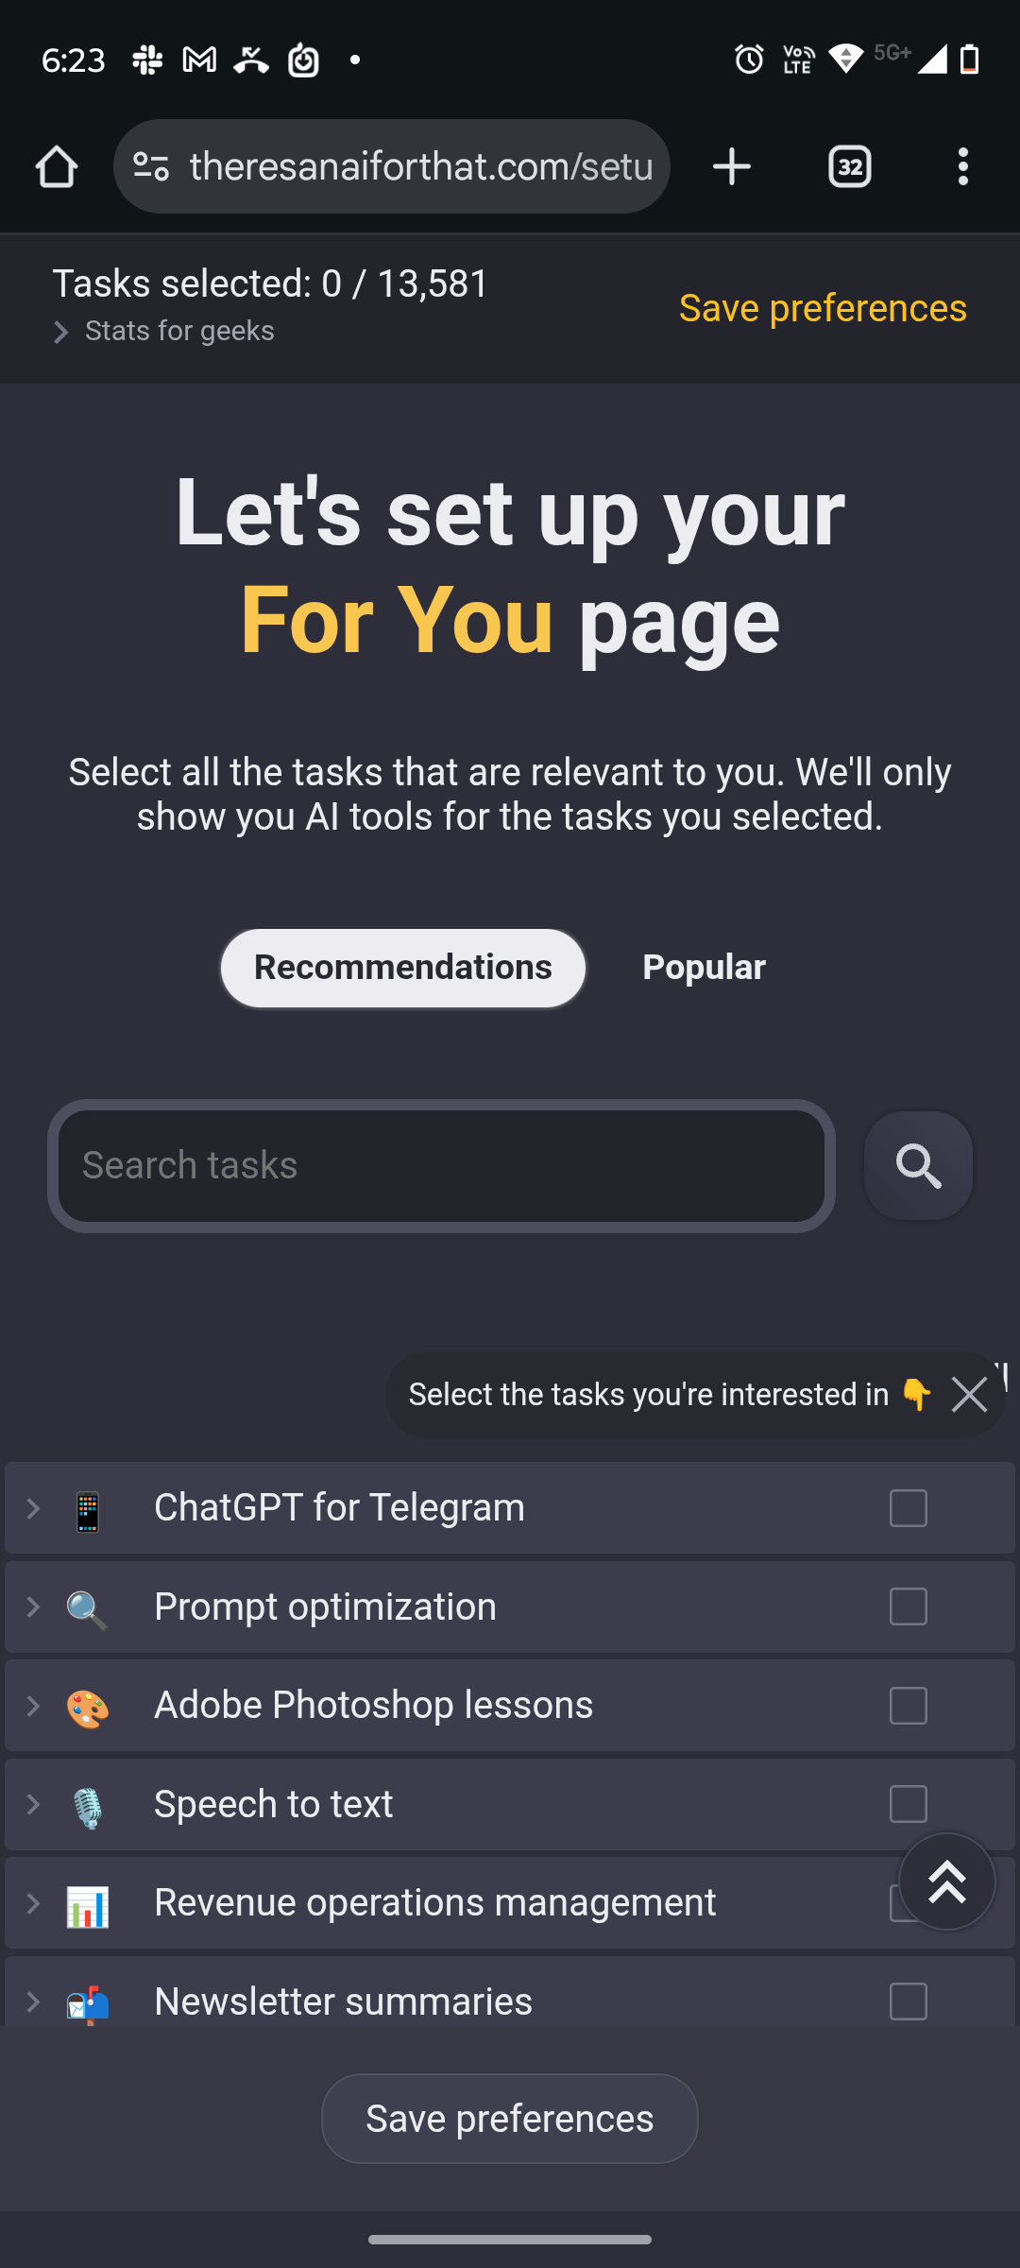Screen dimensions: 1020x2268
Task: Expand the Revenue operations management row
Action: coord(34,1903)
